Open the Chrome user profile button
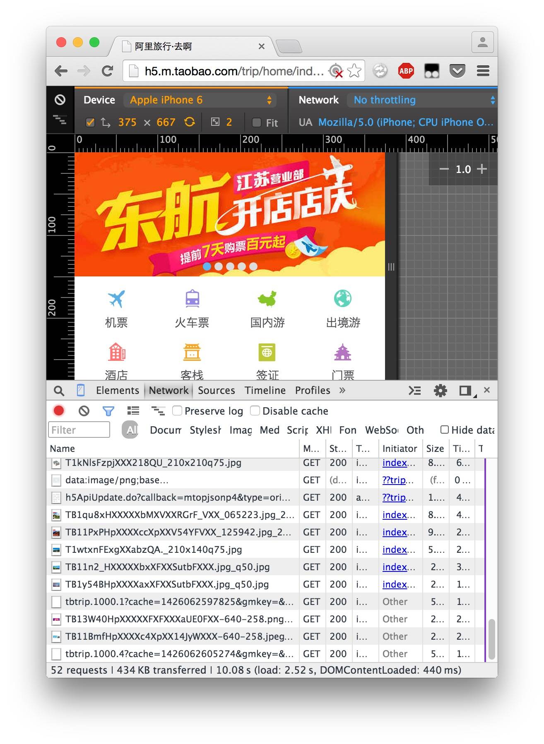544x744 pixels. pyautogui.click(x=482, y=42)
